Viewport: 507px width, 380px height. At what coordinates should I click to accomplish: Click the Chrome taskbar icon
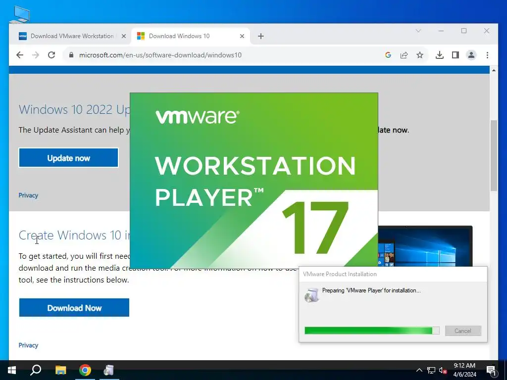[x=85, y=370]
